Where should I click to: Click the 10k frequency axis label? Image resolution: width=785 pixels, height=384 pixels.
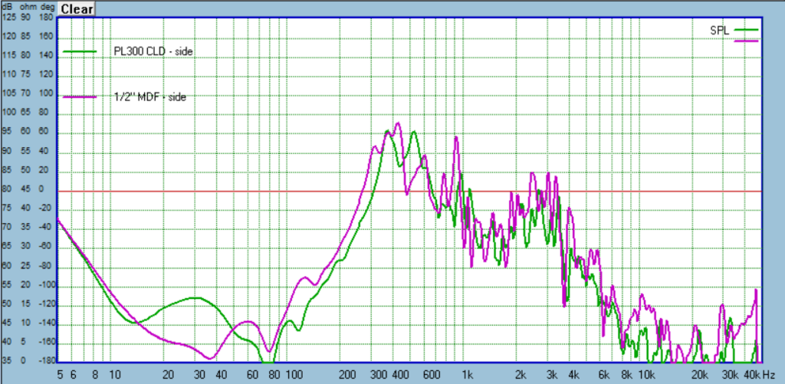646,375
